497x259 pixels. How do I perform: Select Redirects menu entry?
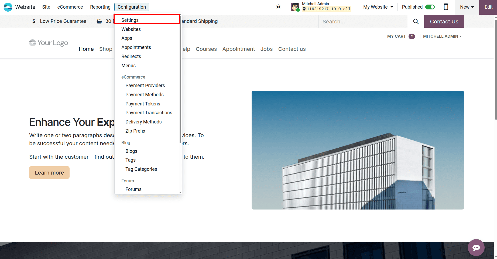147,56
